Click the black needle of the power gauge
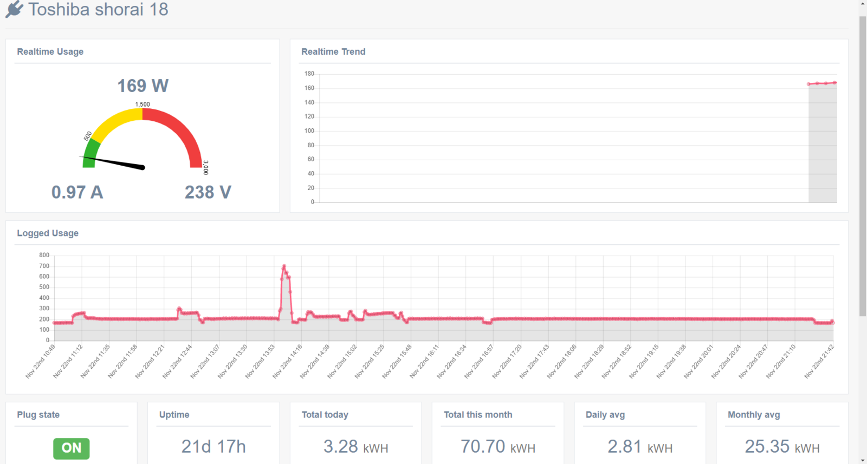 pos(113,162)
